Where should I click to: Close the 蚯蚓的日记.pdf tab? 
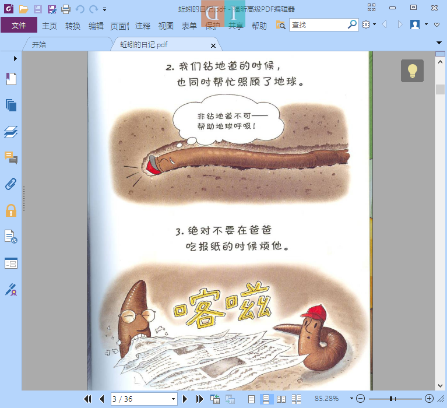(x=213, y=45)
